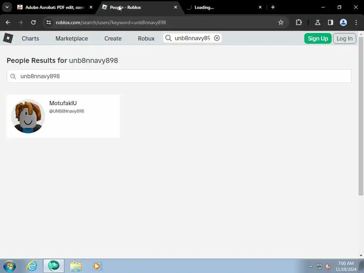Launch Internet Explorer from taskbar
The image size is (364, 273).
coord(32,266)
